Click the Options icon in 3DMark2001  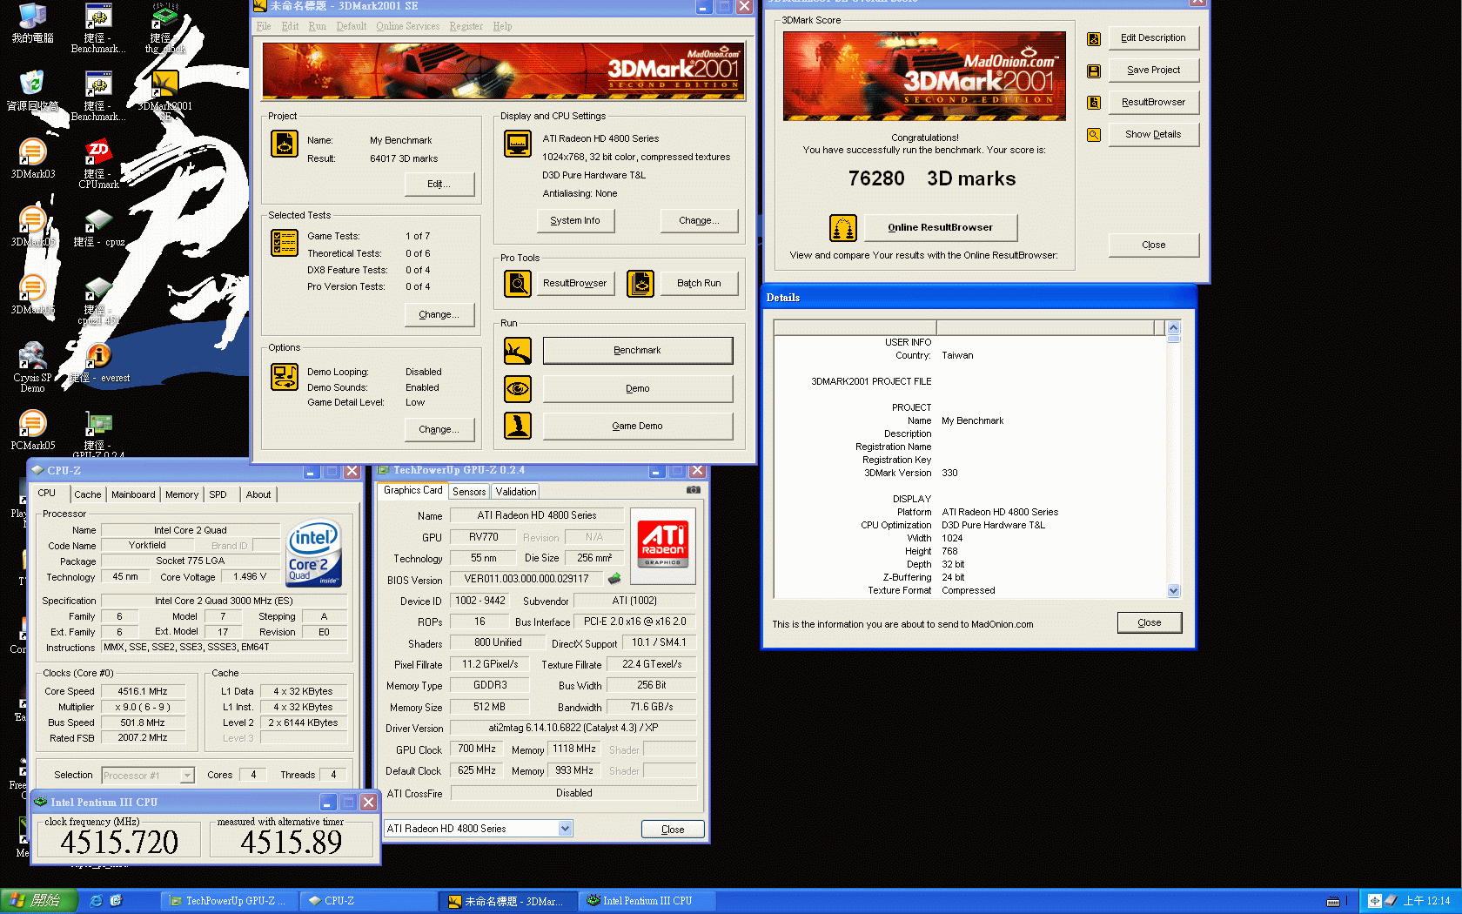285,377
